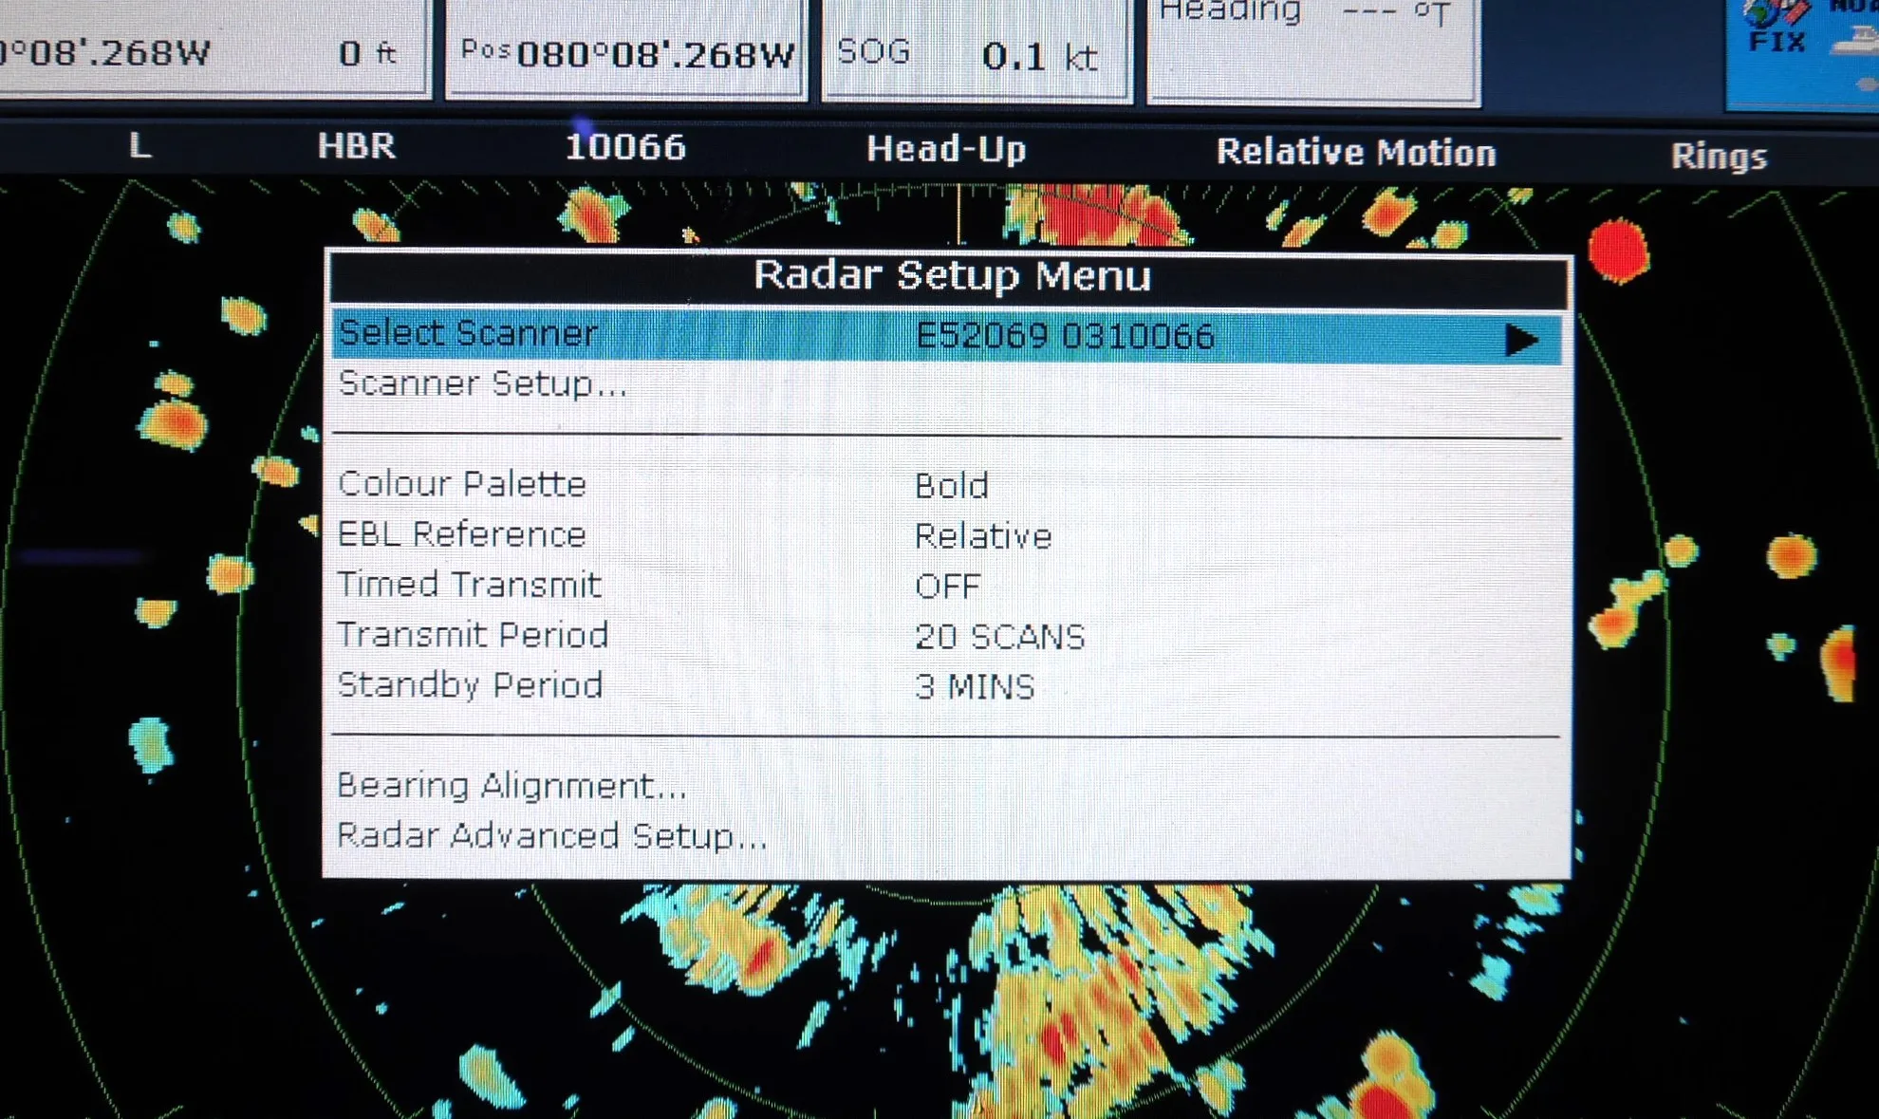The image size is (1879, 1119).
Task: Click the HBR status label
Action: 356,146
